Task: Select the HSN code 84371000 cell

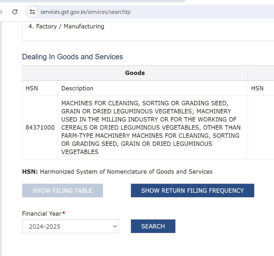Action: click(x=40, y=128)
